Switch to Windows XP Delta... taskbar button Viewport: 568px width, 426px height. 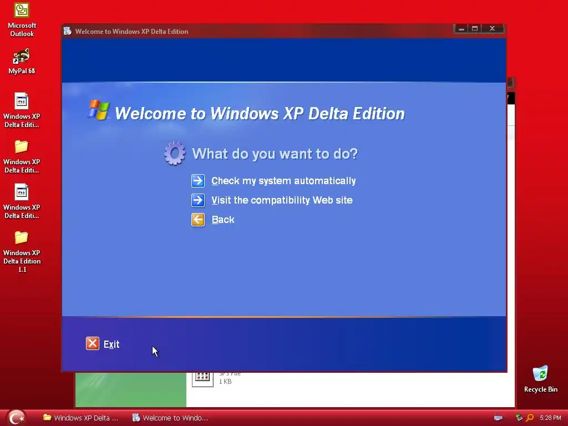tap(80, 418)
